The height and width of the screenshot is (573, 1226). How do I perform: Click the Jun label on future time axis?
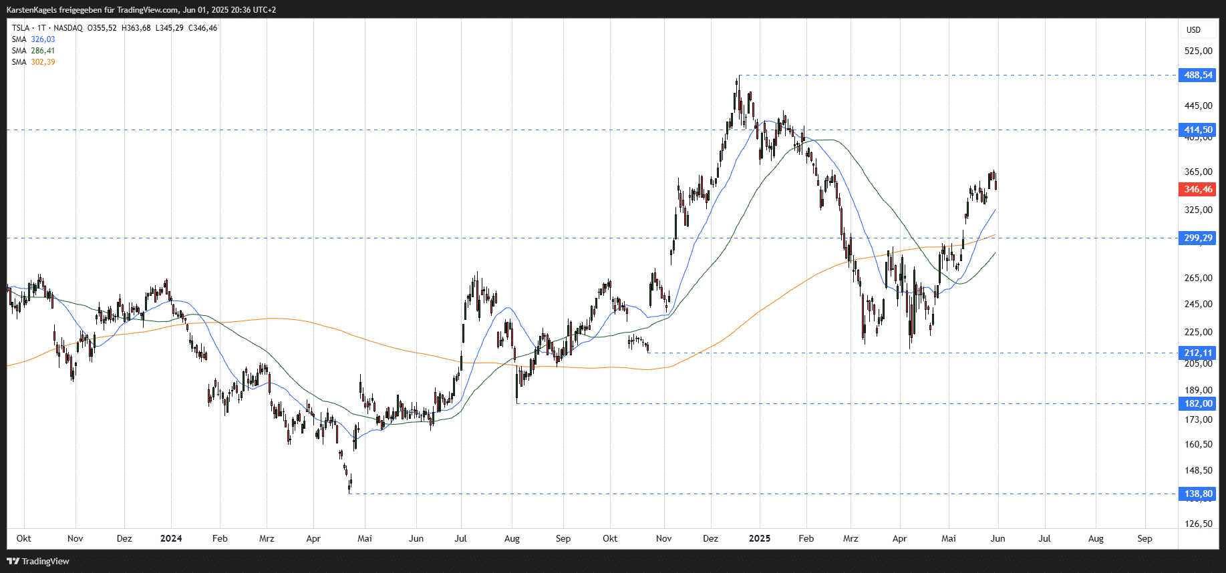coord(998,538)
